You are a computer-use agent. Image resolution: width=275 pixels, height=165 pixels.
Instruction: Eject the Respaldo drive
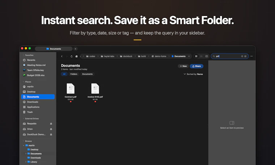pyautogui.click(x=51, y=124)
